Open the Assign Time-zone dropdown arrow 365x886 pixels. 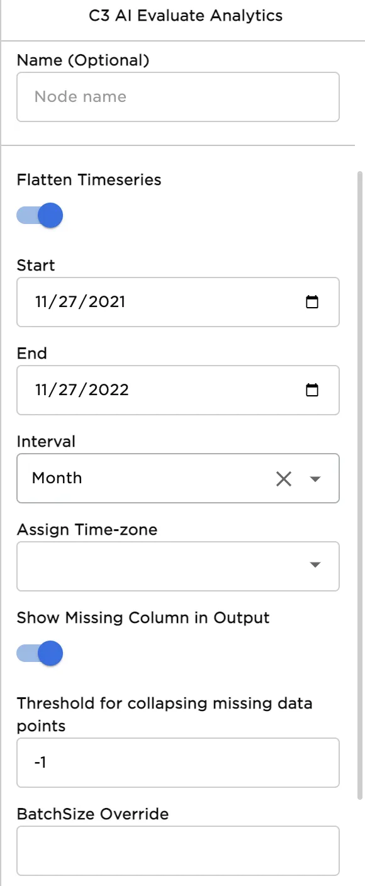(x=316, y=565)
